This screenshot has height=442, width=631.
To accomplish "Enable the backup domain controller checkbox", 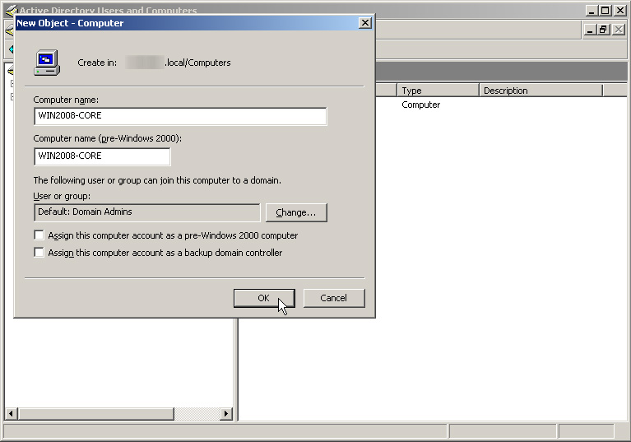I will [39, 253].
